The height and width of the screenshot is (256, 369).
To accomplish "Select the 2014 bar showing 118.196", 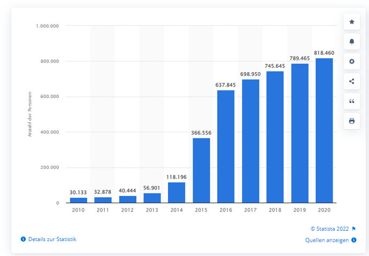I will pyautogui.click(x=176, y=192).
